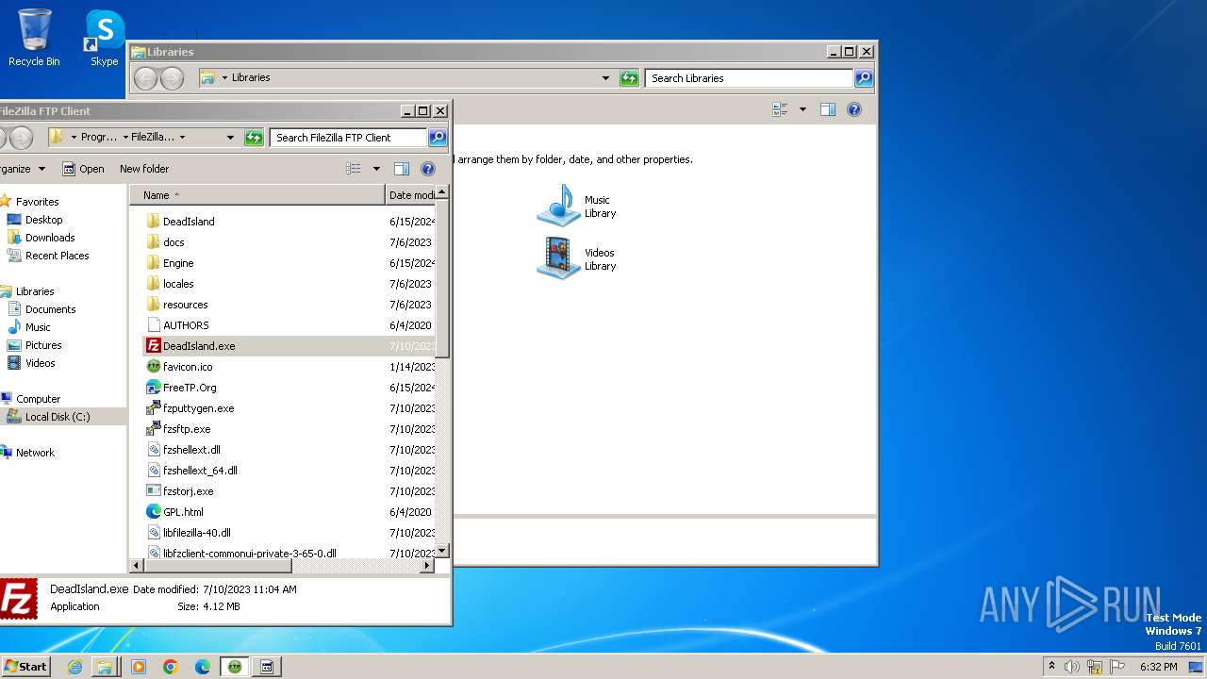Toggle preview pane in FileZilla FTP Client window
The image size is (1207, 679).
[401, 169]
